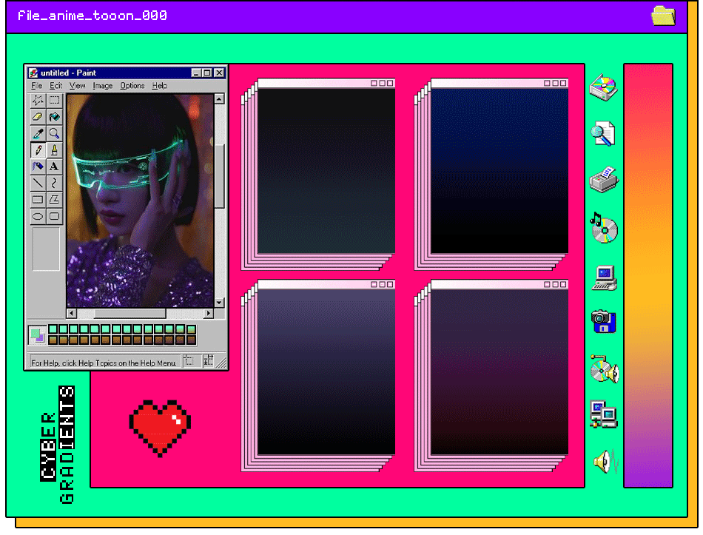Activate the Magnifier tool in Paint
Screen dimensions: 703x535
coord(54,134)
